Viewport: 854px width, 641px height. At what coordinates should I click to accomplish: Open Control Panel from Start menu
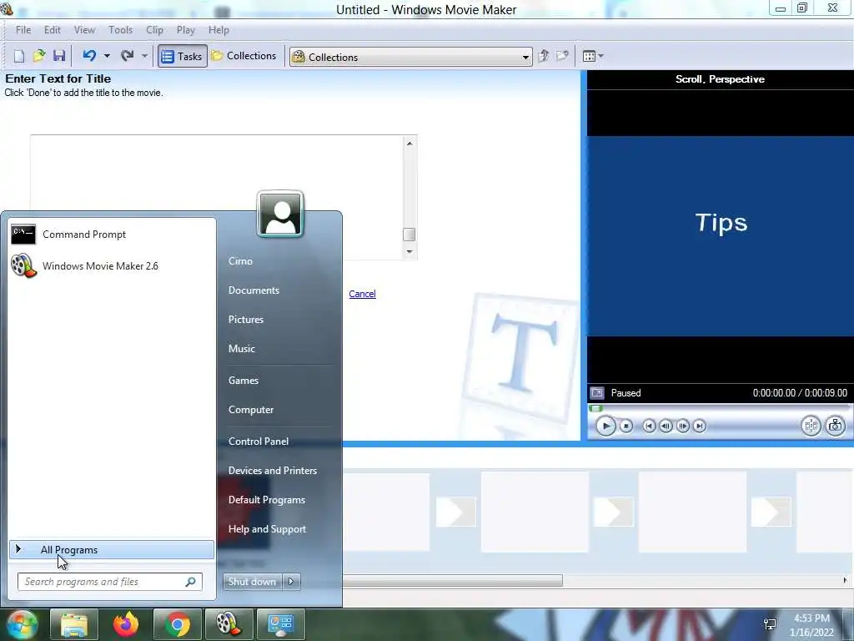click(259, 442)
